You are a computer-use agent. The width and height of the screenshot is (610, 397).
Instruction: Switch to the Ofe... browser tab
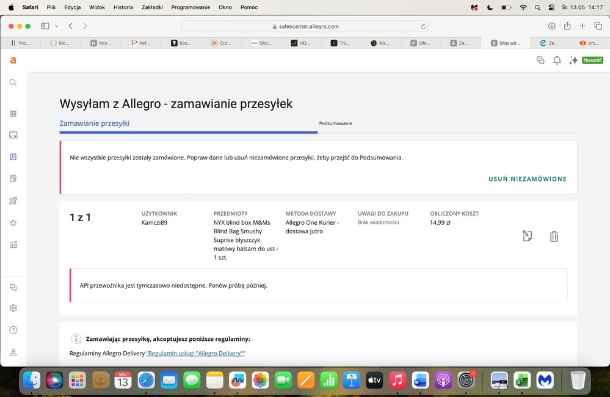click(421, 43)
